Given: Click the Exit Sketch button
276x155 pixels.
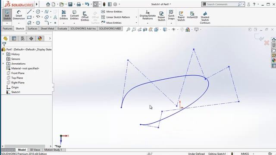Looking at the screenshot, I should point(7,15).
